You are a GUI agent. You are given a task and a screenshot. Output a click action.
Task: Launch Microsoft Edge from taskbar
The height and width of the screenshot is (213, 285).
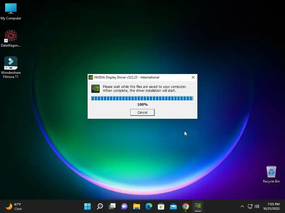(x=149, y=206)
